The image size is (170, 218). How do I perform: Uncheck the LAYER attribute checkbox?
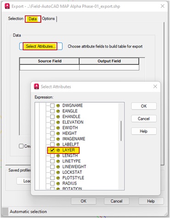coord(52,150)
